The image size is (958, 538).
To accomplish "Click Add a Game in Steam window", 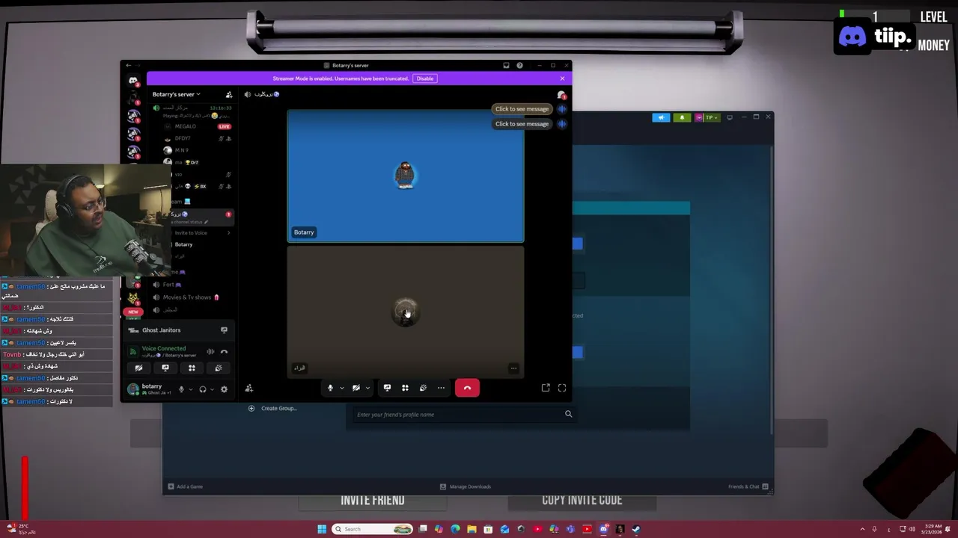I will click(x=185, y=486).
